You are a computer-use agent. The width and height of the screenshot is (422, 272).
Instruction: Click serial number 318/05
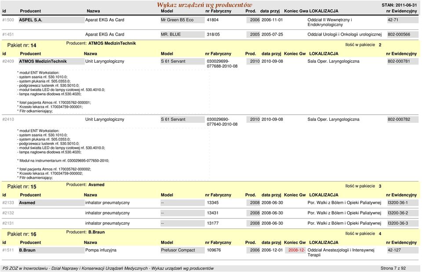tap(213, 34)
